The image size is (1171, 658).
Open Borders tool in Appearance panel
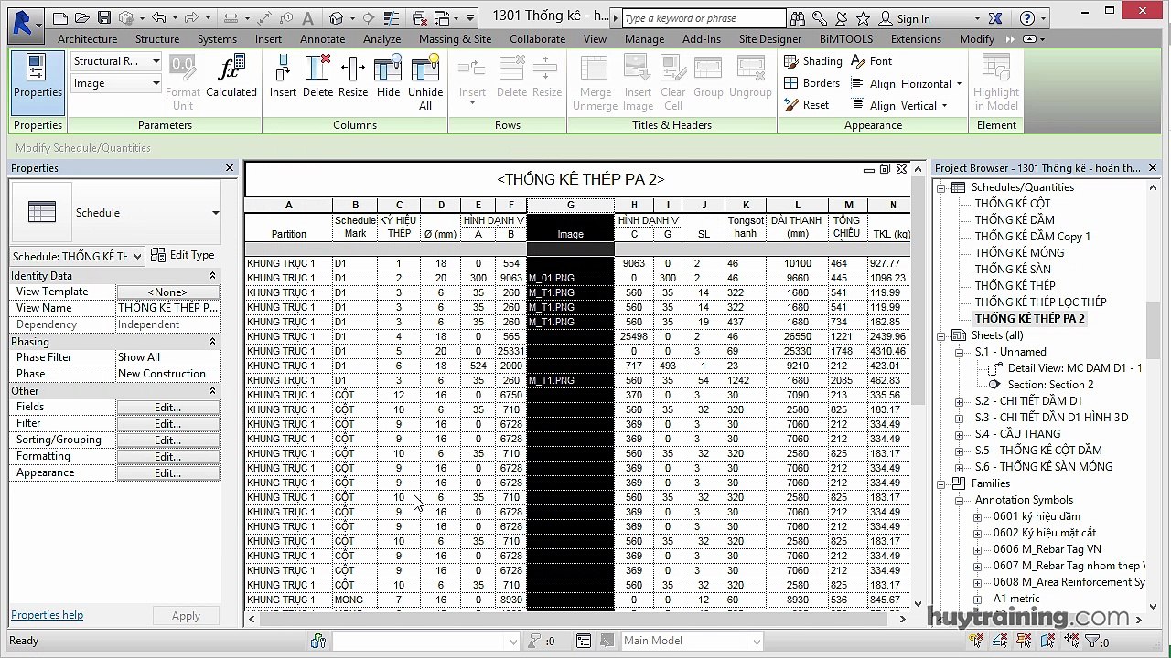[811, 83]
